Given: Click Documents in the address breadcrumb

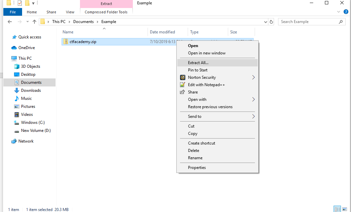Looking at the screenshot, I should click(83, 22).
